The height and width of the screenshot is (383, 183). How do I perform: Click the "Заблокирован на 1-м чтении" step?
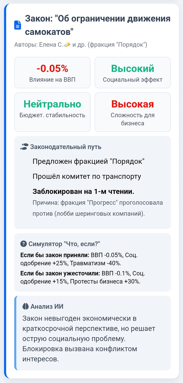coord(83,191)
